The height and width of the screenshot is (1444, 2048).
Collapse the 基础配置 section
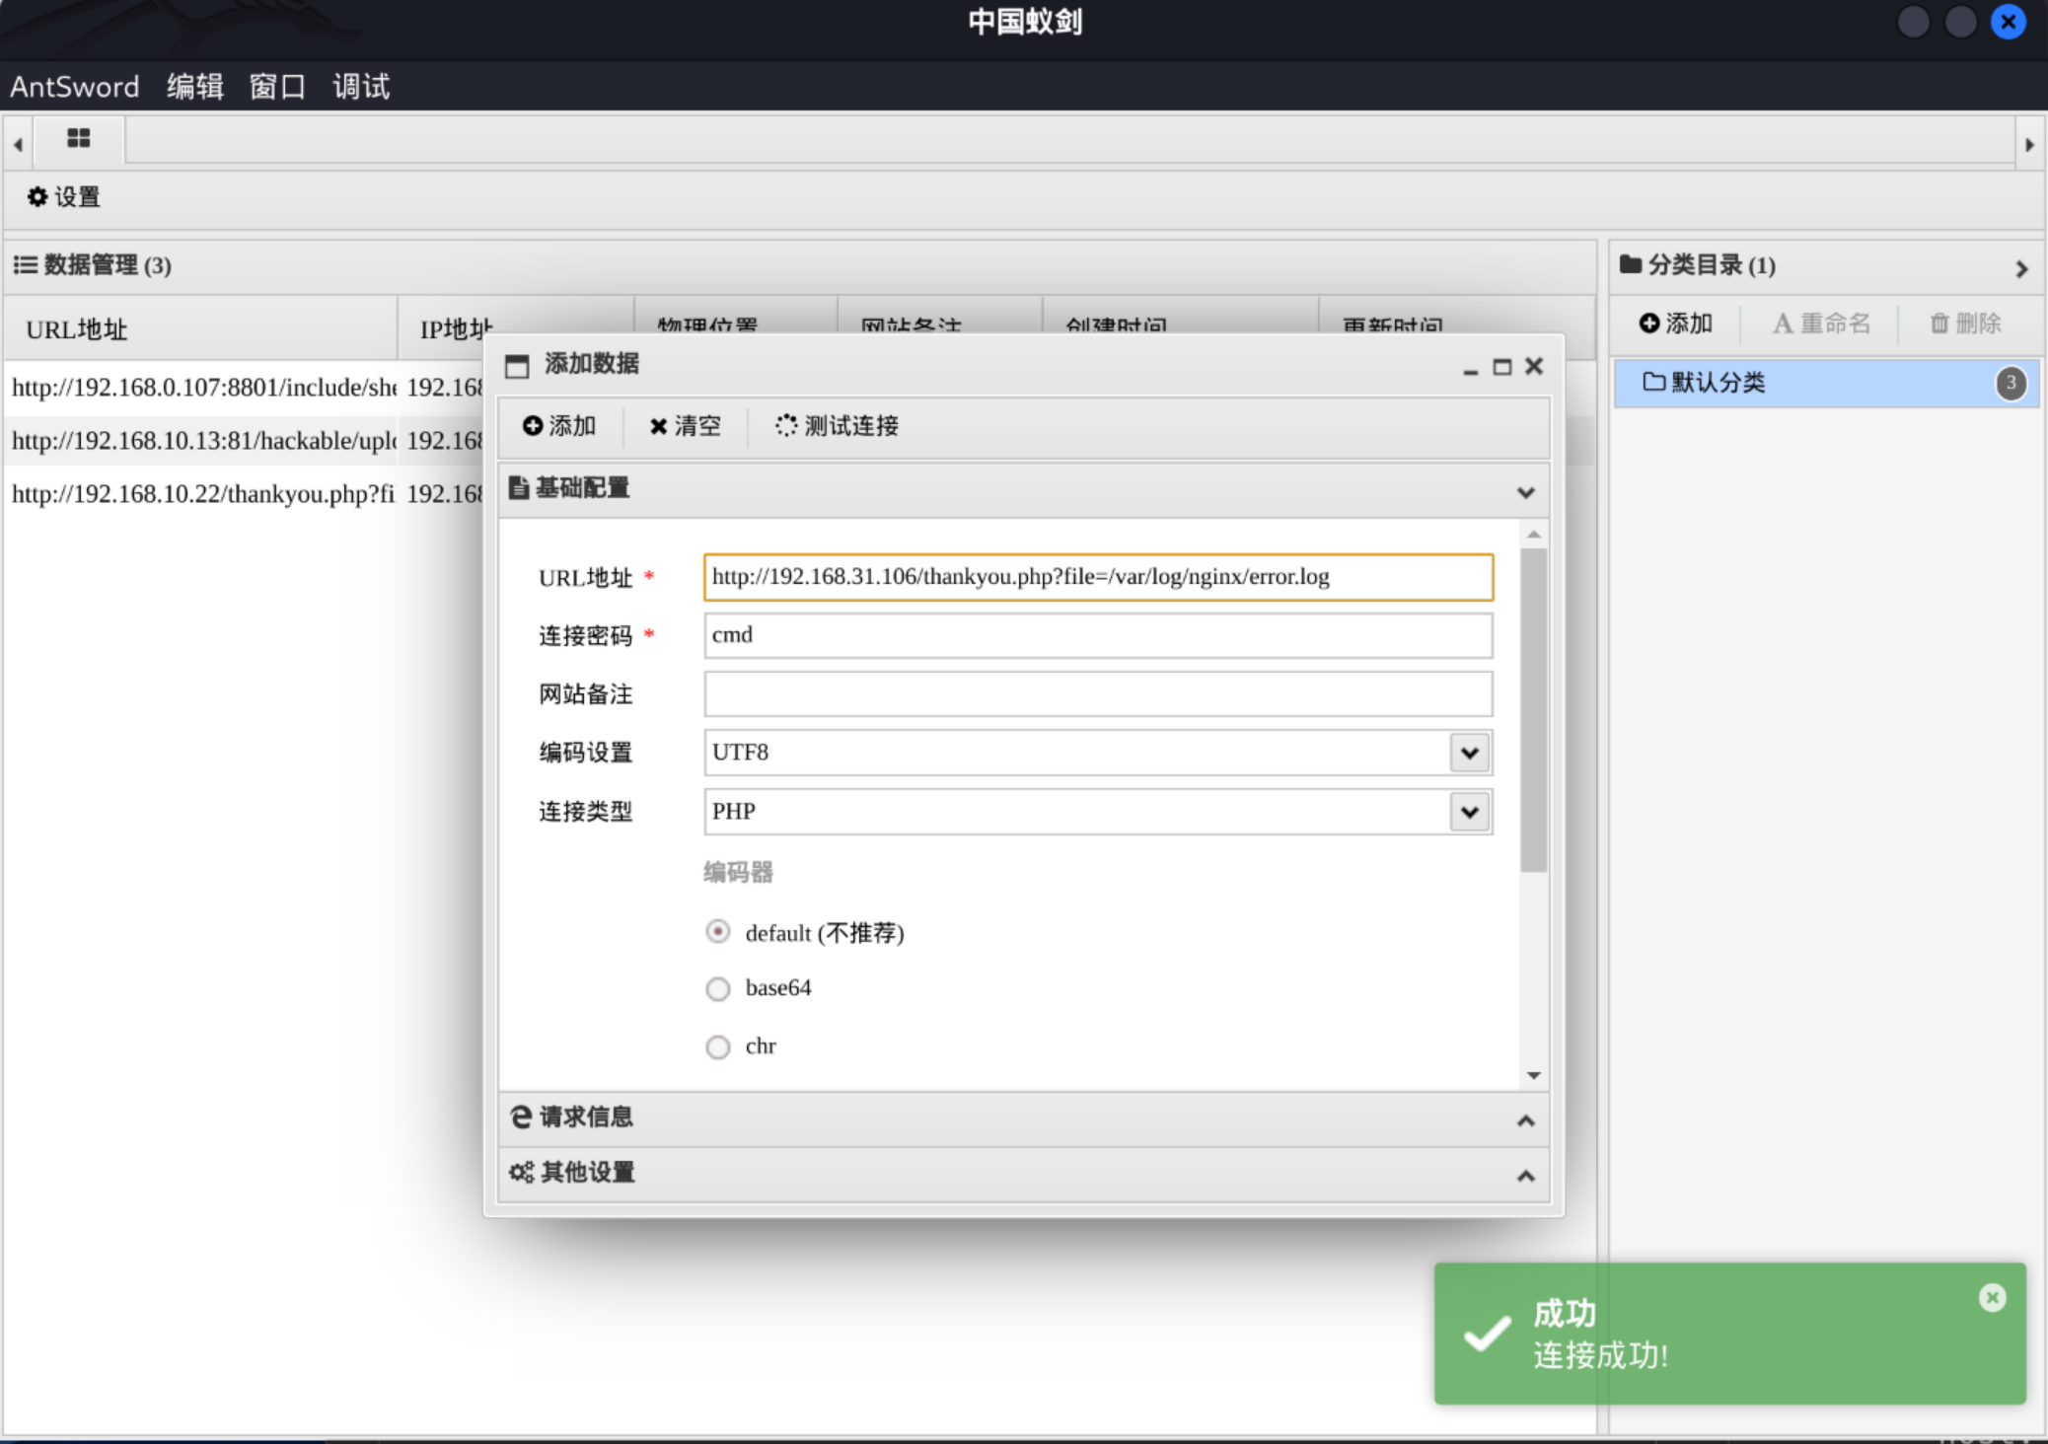tap(1525, 491)
